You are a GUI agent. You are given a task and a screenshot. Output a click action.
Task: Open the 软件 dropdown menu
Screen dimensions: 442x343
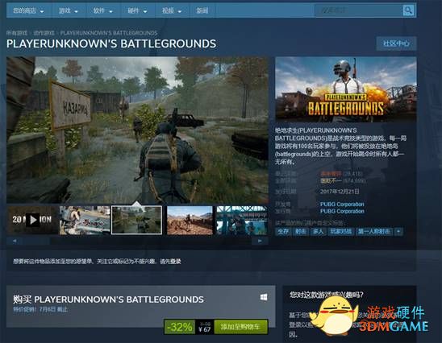pyautogui.click(x=102, y=10)
